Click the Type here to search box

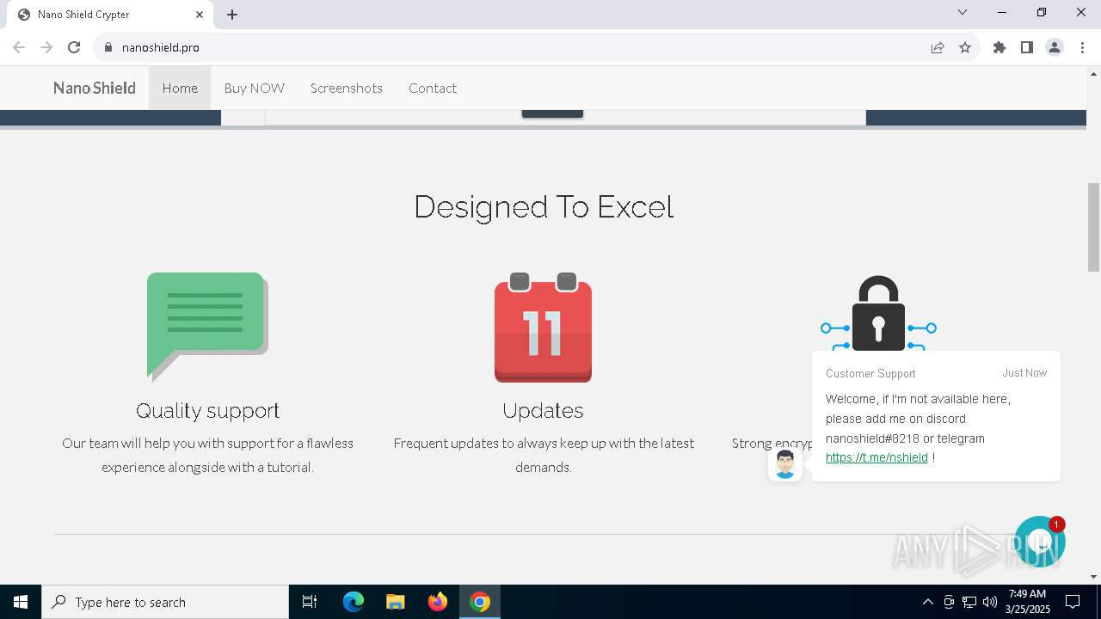[x=165, y=602]
